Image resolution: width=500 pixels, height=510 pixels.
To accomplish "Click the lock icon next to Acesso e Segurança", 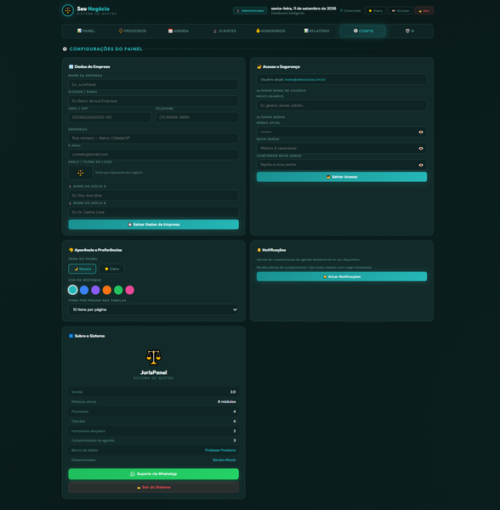I will 259,66.
